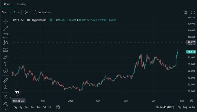Switch to the Funding tab
197x112 pixels.
coord(22,4)
